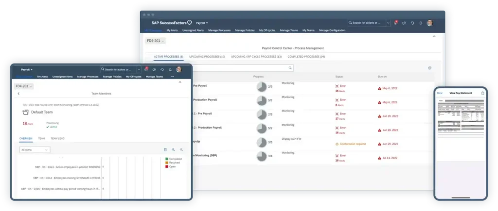
Task: Click the red Open legend swatch
Action: [x=167, y=167]
